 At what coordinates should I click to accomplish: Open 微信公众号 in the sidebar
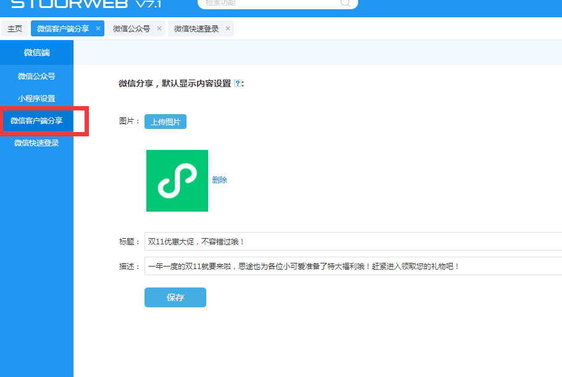pyautogui.click(x=36, y=77)
